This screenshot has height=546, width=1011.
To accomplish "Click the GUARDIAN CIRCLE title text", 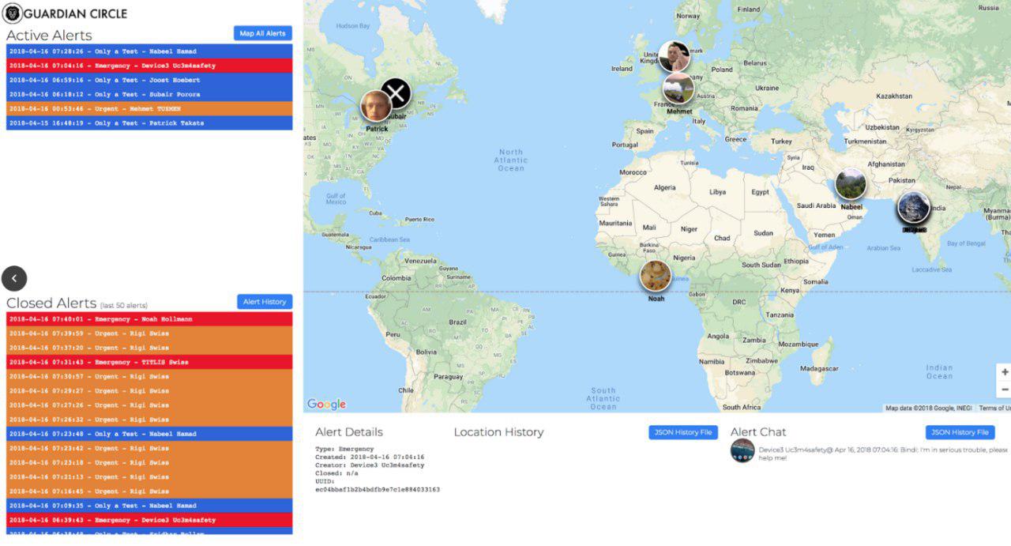I will point(76,13).
